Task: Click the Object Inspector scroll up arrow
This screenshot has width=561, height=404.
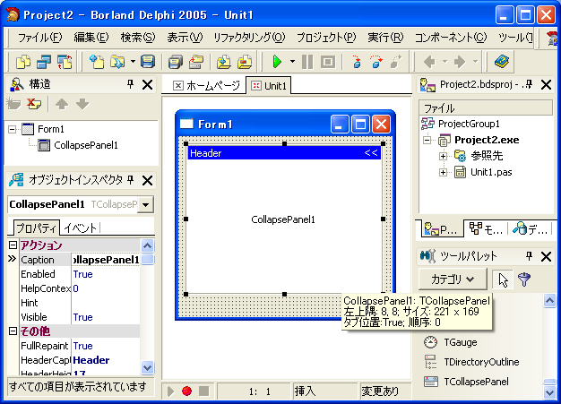Action: (x=147, y=245)
